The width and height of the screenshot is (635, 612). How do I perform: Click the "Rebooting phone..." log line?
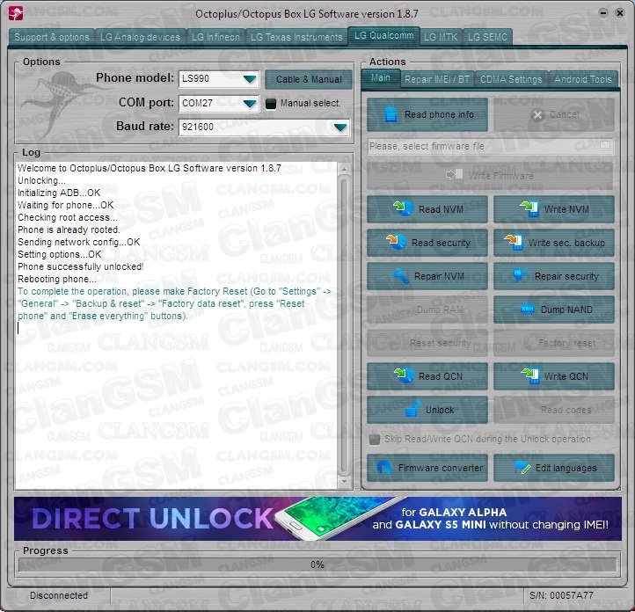57,280
